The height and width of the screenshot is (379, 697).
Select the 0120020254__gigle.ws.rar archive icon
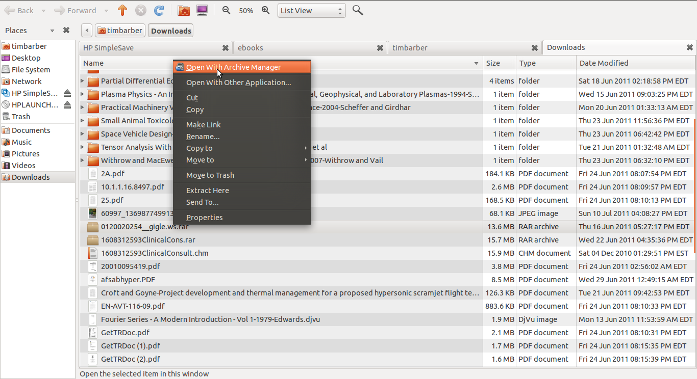(x=92, y=227)
